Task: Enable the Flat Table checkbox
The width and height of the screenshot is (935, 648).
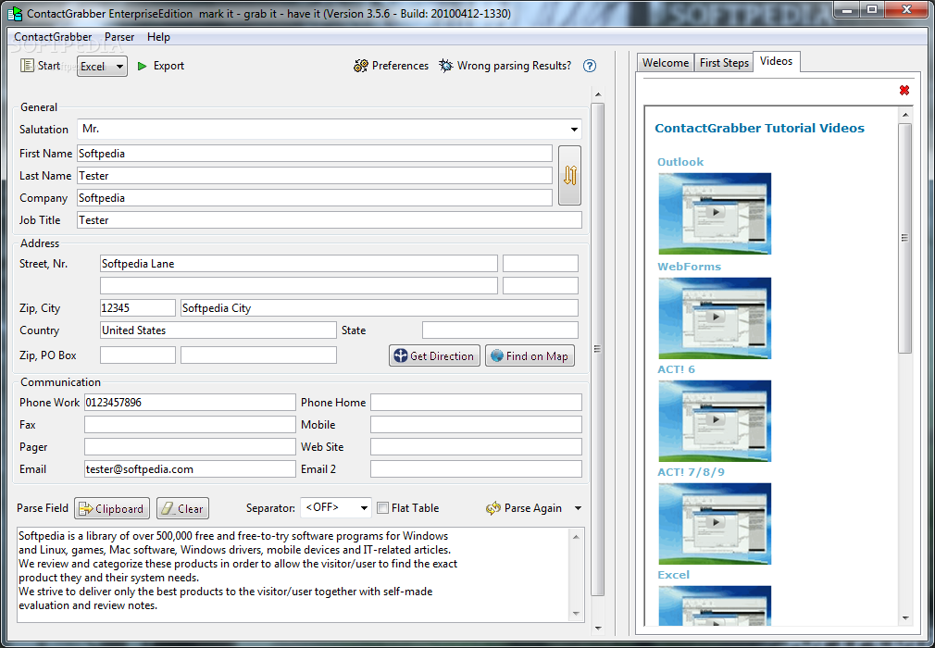Action: tap(383, 508)
